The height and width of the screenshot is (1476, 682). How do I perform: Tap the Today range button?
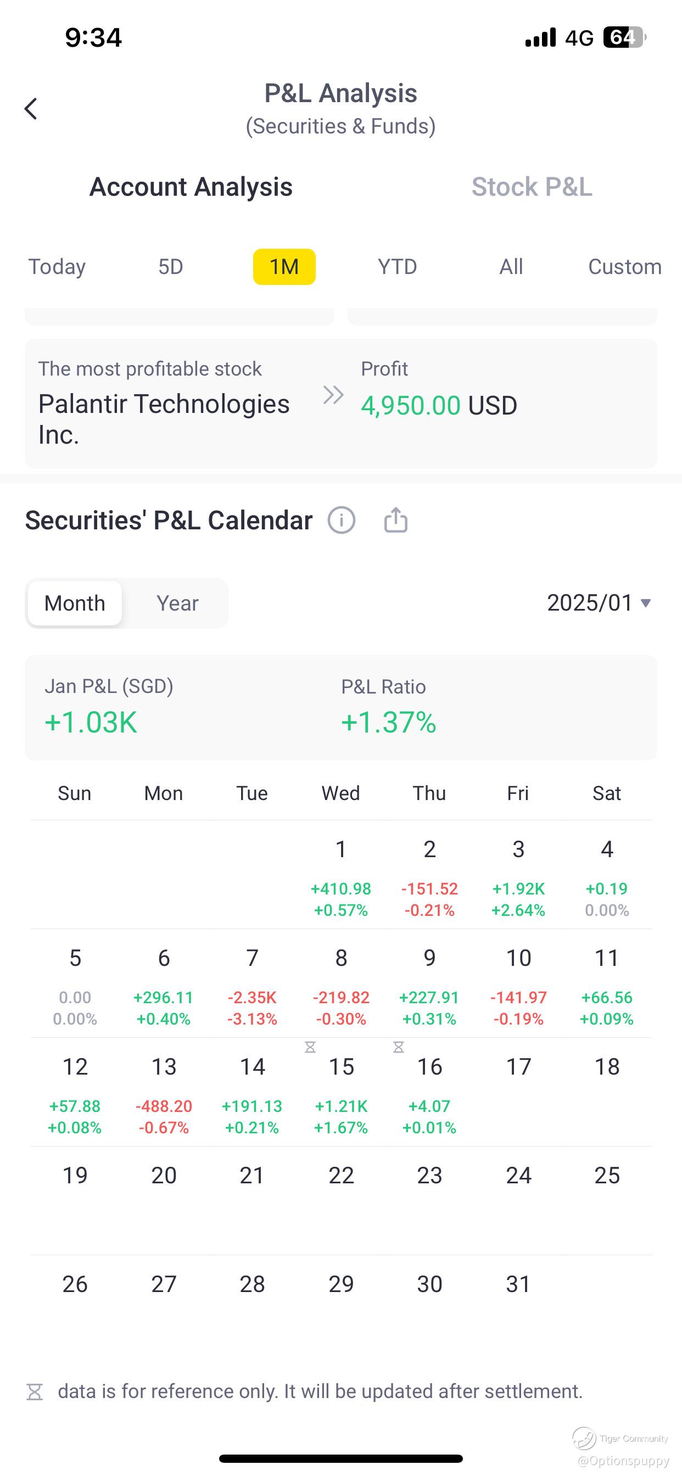57,267
